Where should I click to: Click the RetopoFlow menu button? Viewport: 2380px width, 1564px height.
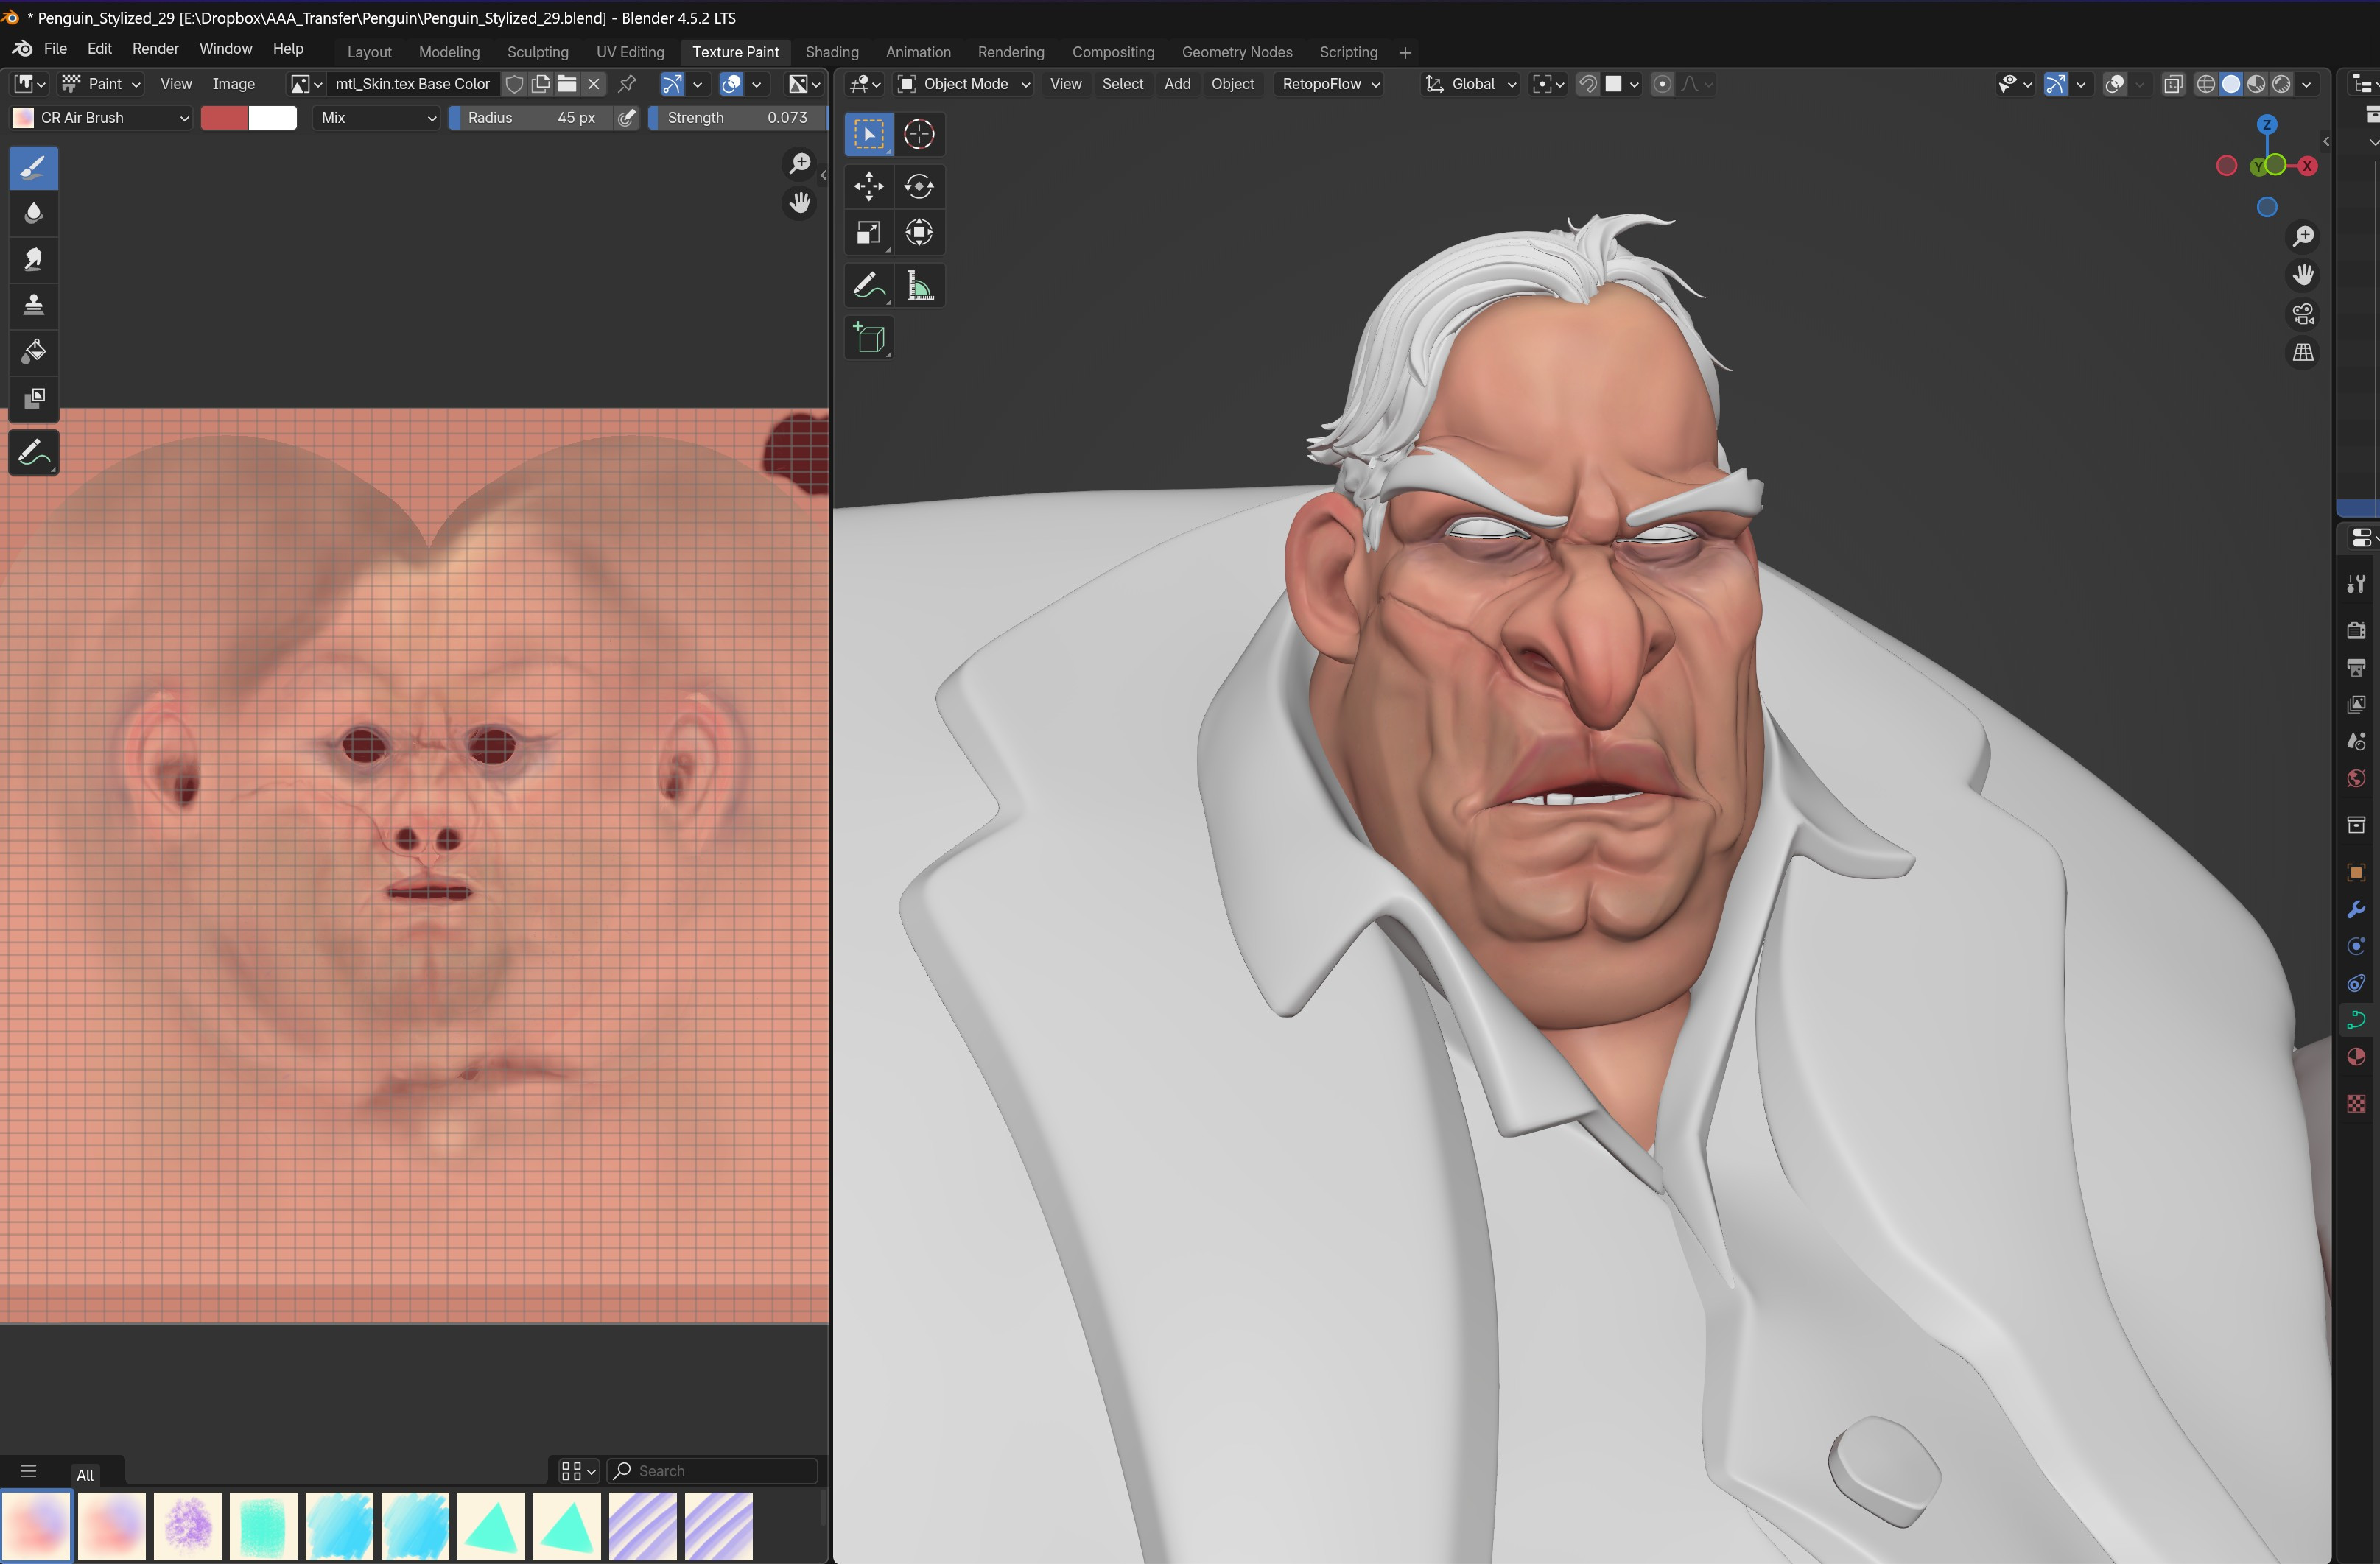(1328, 84)
